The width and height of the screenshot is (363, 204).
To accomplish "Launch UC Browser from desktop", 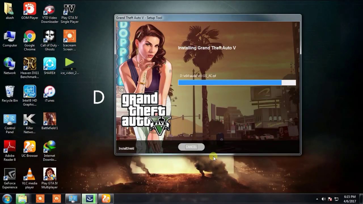I will (29, 149).
